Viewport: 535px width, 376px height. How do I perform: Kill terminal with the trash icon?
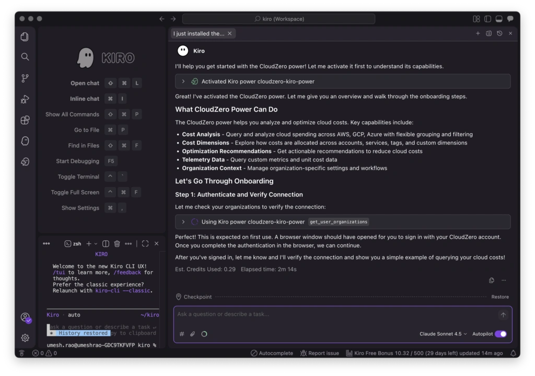click(x=117, y=243)
